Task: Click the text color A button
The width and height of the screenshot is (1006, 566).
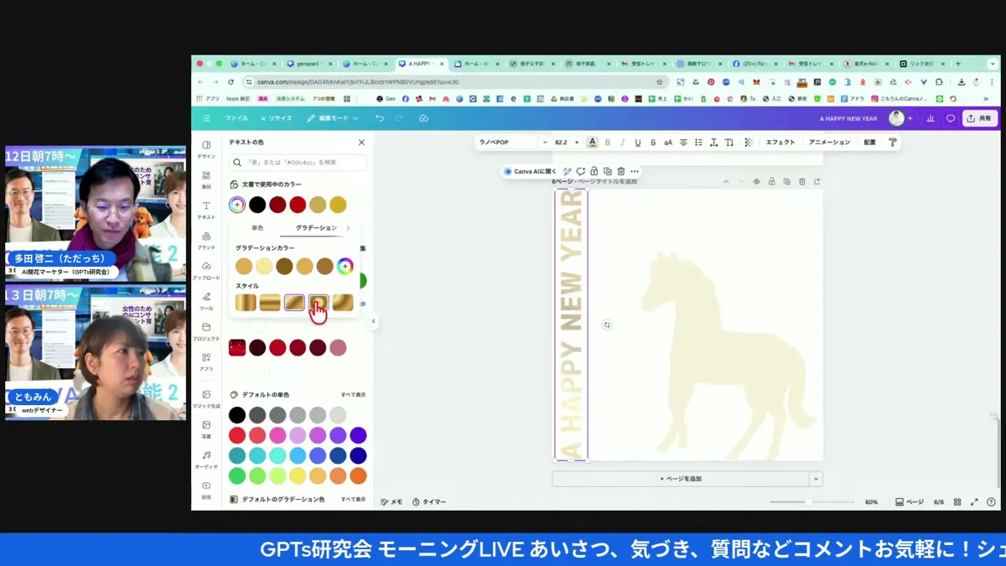Action: 592,143
